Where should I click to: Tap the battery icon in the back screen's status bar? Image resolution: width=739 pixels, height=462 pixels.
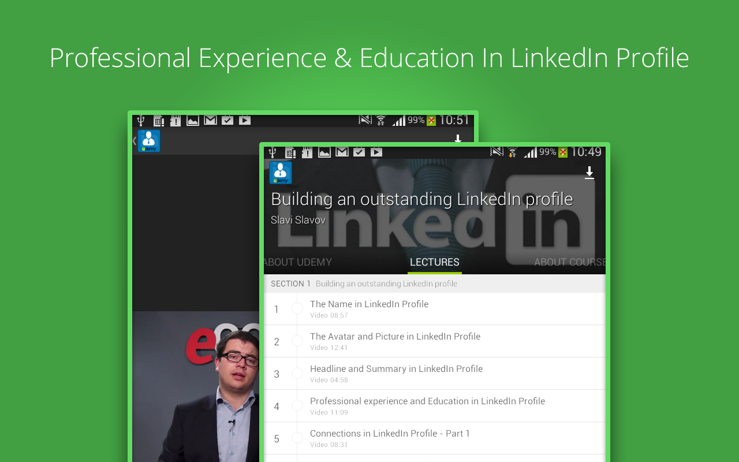tap(431, 121)
